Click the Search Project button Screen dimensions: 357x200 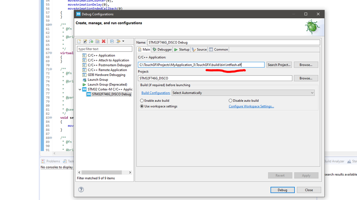click(279, 65)
